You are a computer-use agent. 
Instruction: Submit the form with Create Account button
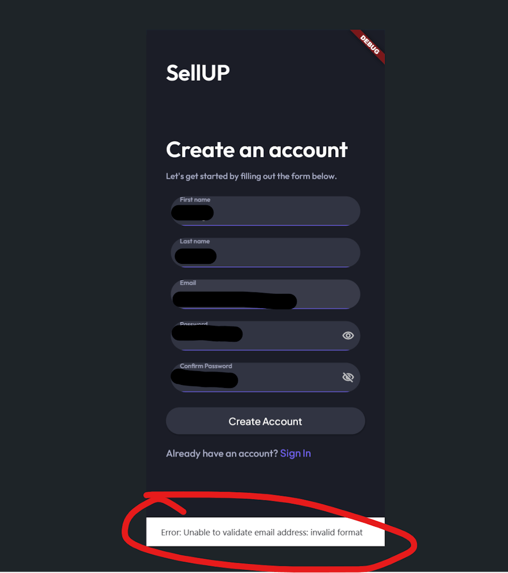point(266,421)
